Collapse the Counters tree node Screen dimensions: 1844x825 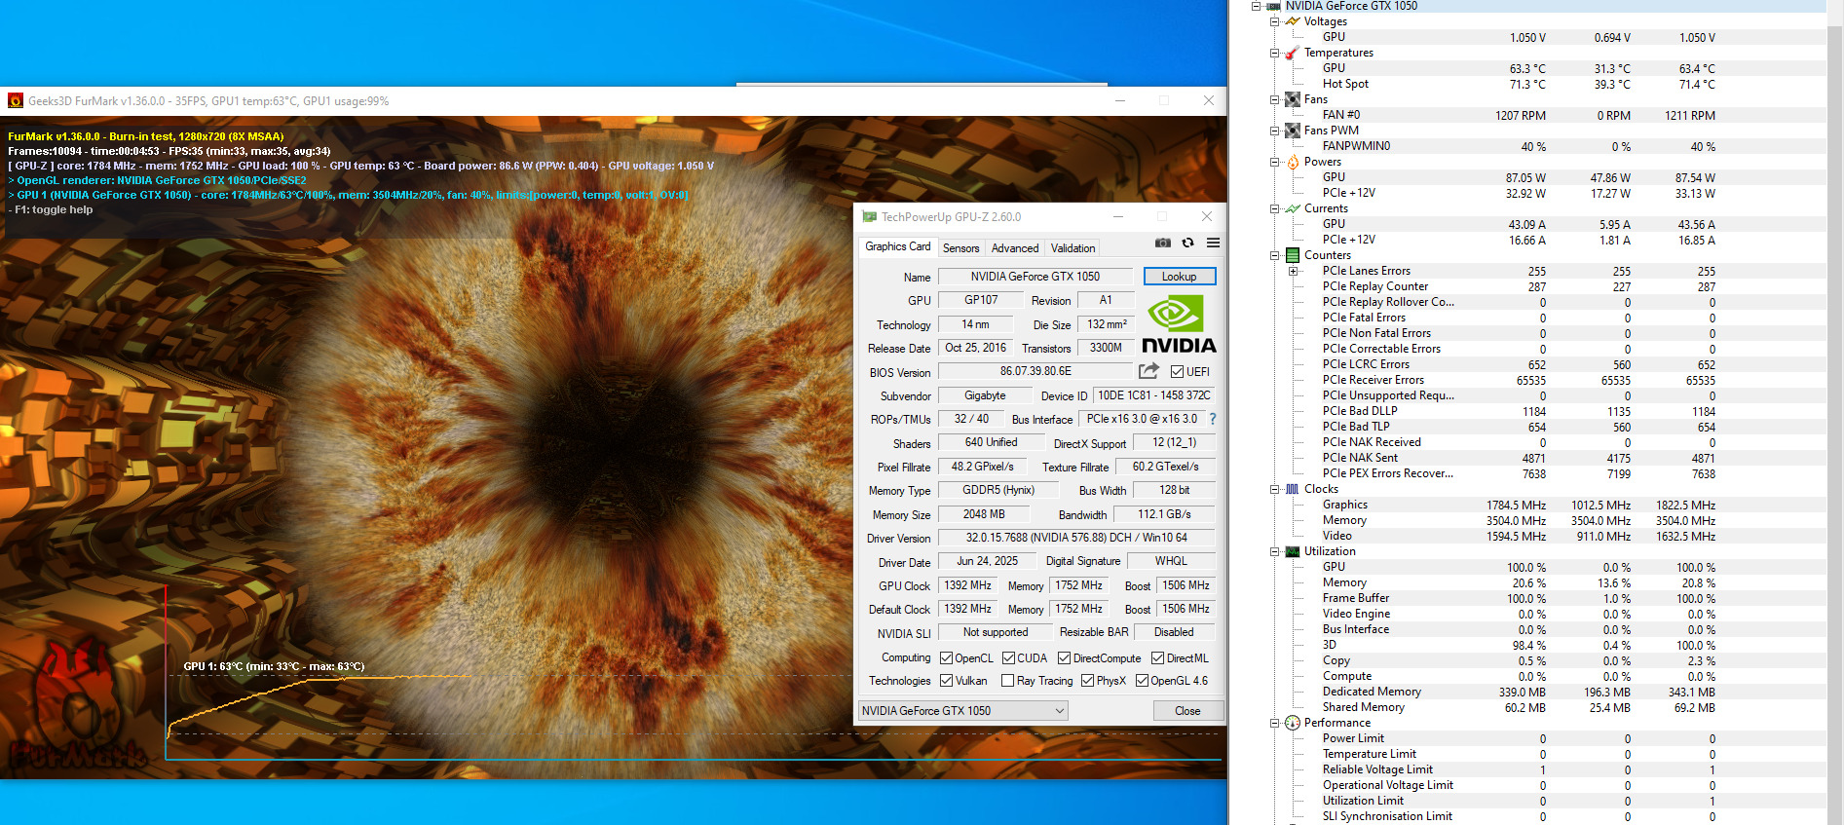1274,255
